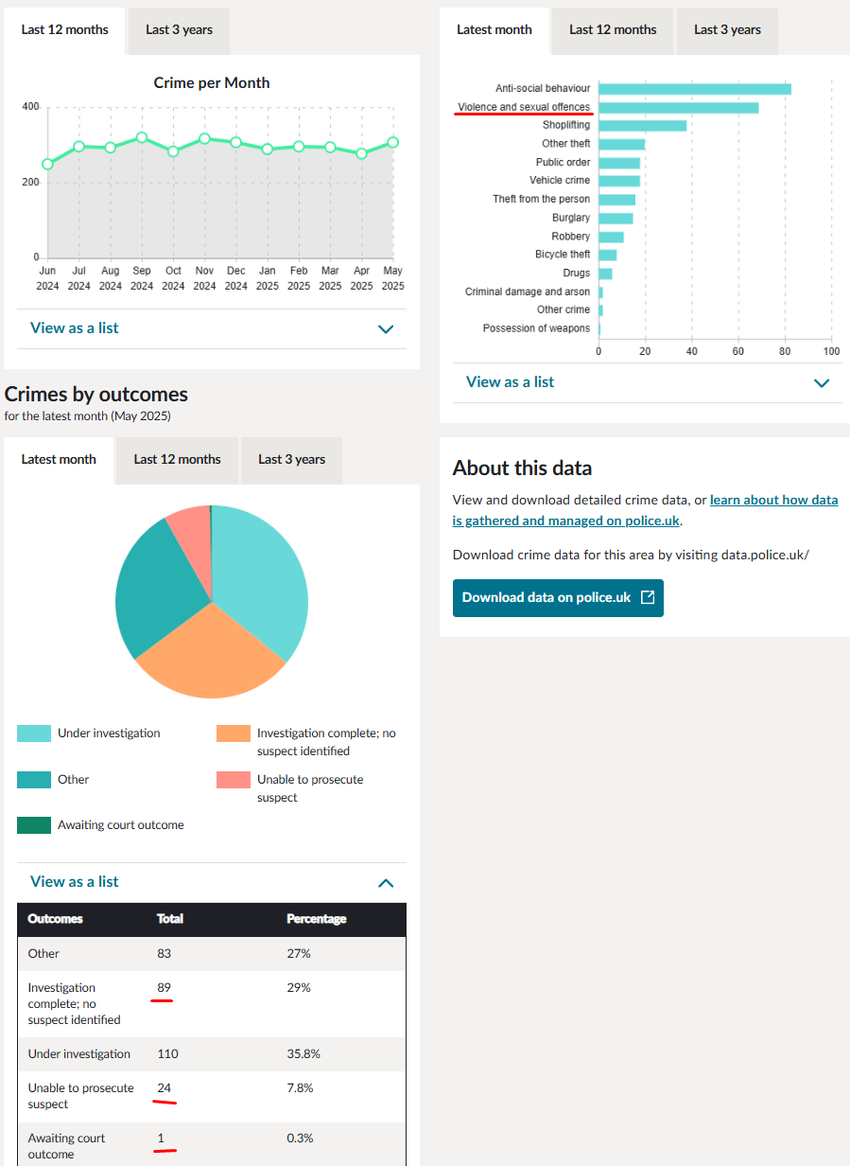Click the 'Crime per Month' chart title
This screenshot has width=850, height=1166.
(x=212, y=83)
